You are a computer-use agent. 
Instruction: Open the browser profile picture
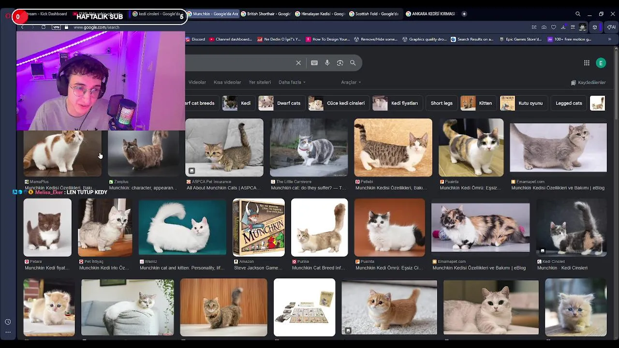point(583,27)
